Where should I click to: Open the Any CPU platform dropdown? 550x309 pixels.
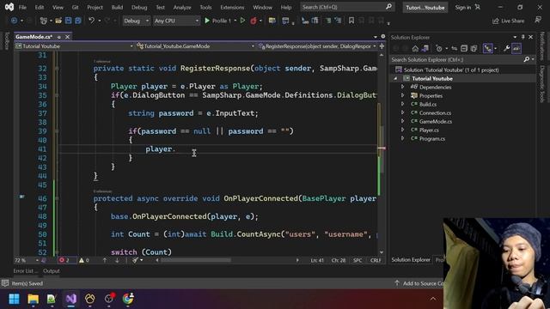[x=176, y=21]
